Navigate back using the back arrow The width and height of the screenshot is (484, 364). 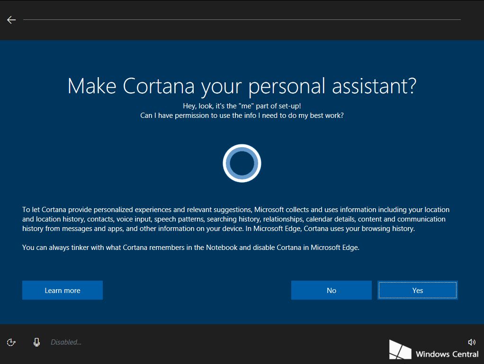point(10,19)
